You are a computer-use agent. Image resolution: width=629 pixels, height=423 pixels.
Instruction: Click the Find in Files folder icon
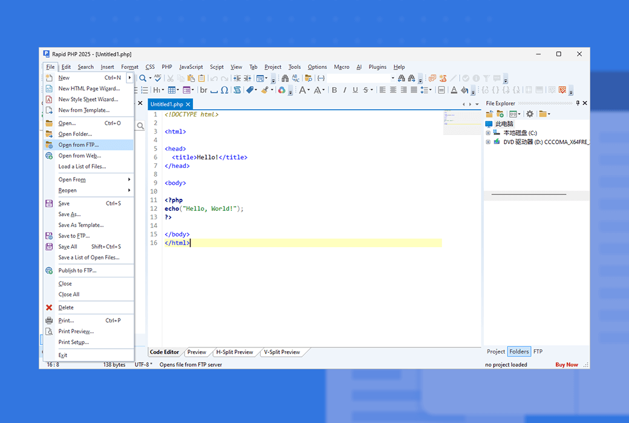pos(308,78)
